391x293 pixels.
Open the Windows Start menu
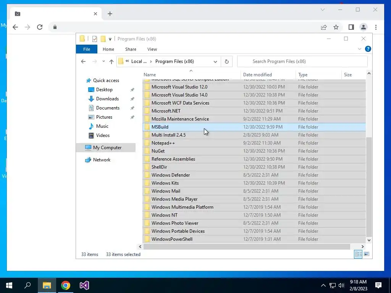(9, 285)
